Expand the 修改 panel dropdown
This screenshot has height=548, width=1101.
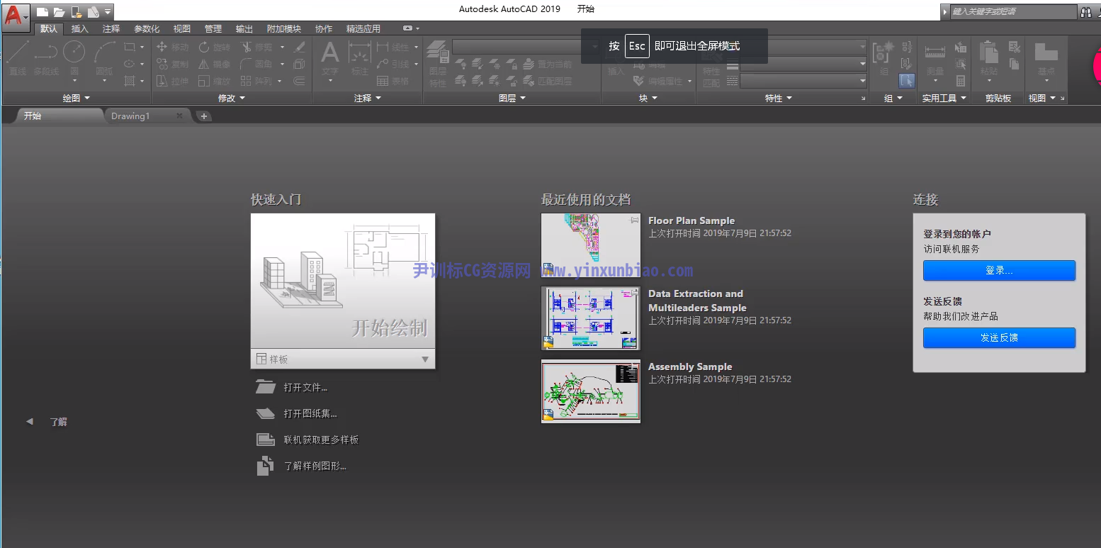(x=231, y=98)
